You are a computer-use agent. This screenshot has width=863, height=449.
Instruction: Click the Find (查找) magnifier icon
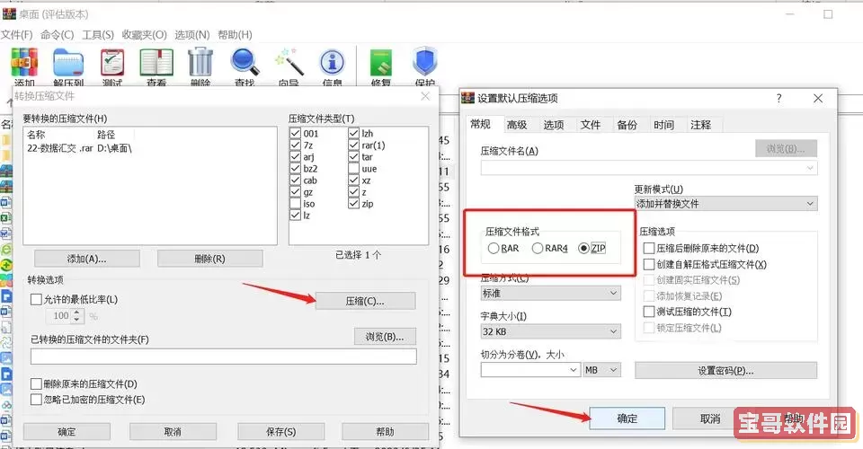(245, 62)
